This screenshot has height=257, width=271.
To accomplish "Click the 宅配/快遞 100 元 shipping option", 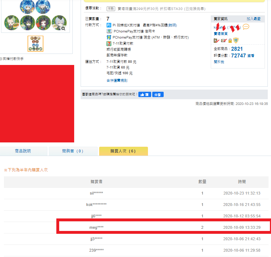I will click(x=119, y=73).
